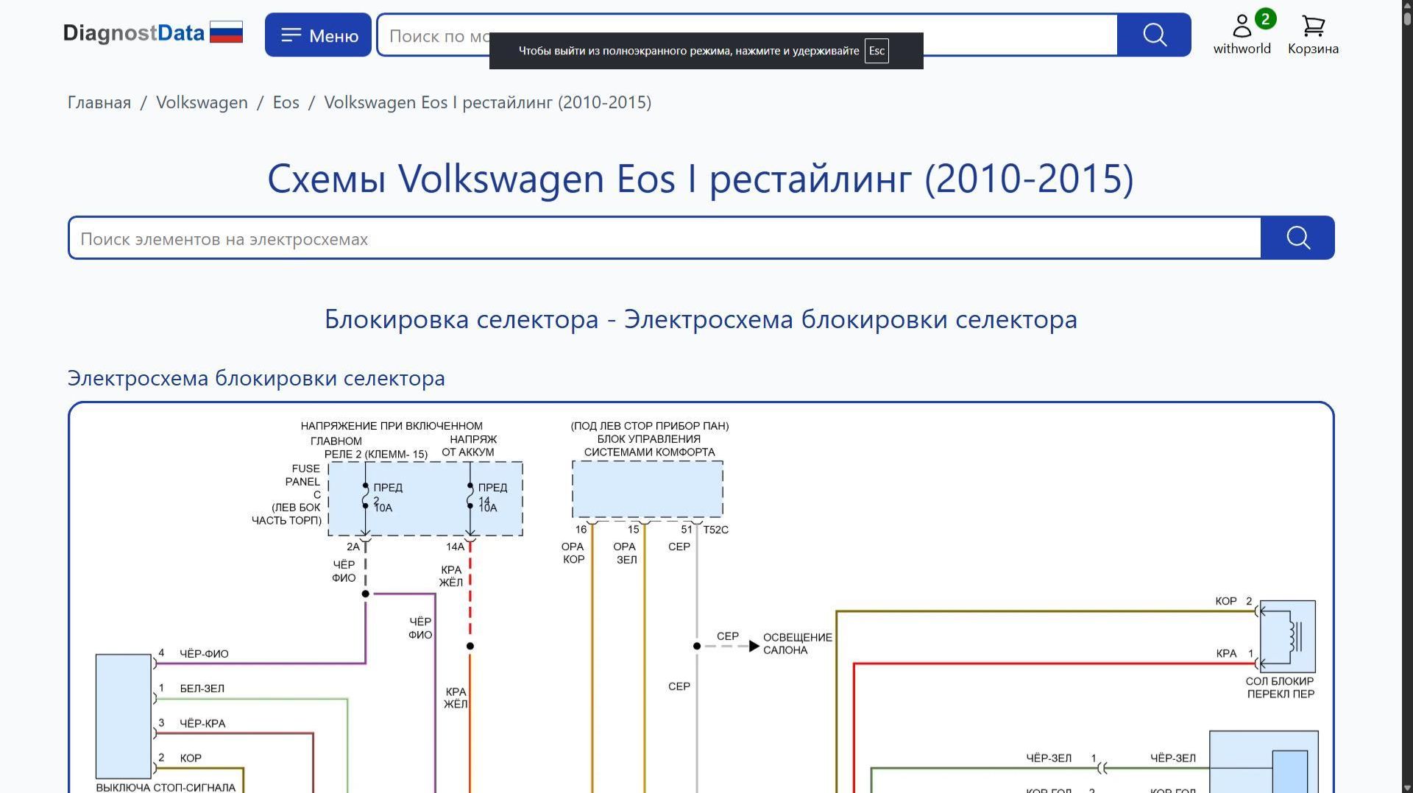Open the Eos breadcrumb link
Screen dimensions: 1413x793
(x=286, y=102)
